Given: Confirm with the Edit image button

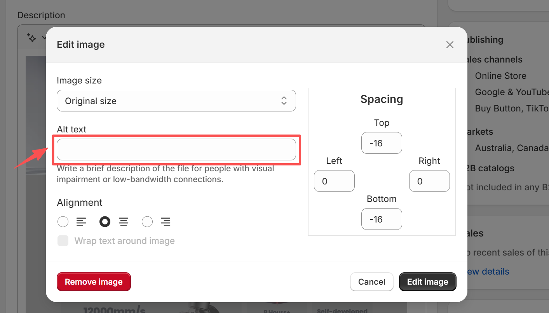Looking at the screenshot, I should [427, 282].
